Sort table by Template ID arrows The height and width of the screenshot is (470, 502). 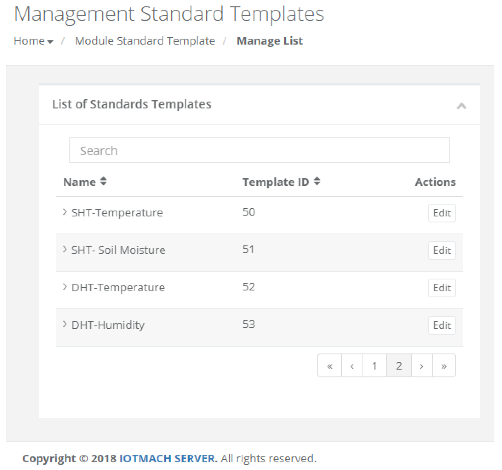(x=317, y=181)
